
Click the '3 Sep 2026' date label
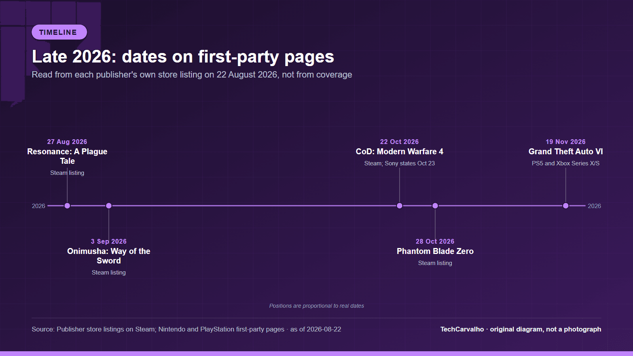[x=109, y=241]
